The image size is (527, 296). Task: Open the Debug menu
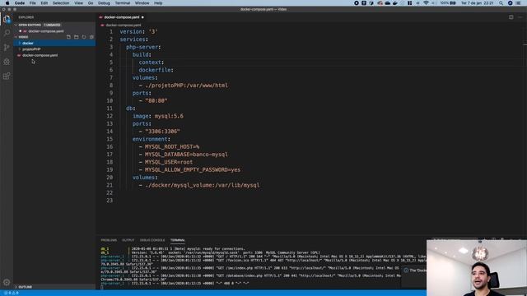(104, 3)
